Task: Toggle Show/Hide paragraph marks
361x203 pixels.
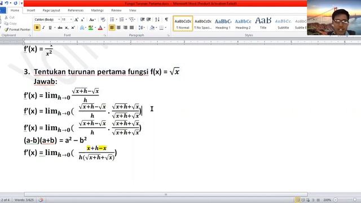Action: coord(166,19)
